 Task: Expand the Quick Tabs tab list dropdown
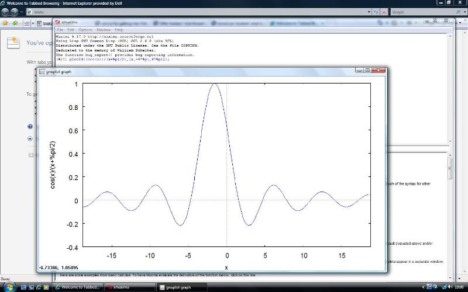click(33, 23)
